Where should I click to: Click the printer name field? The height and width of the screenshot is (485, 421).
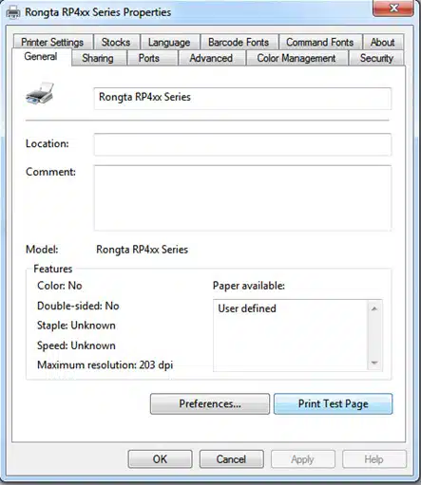(242, 99)
